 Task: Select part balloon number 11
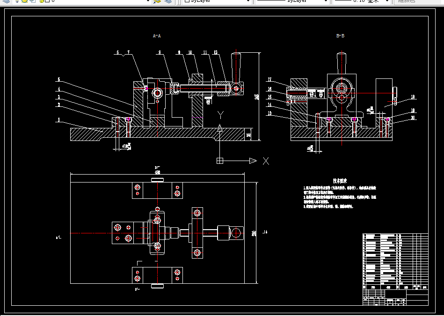205,53
